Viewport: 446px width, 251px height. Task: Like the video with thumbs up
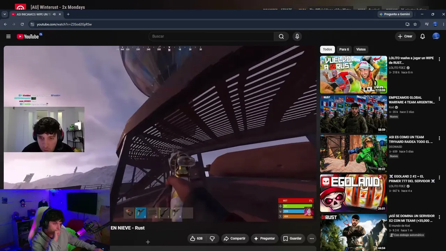pos(196,238)
